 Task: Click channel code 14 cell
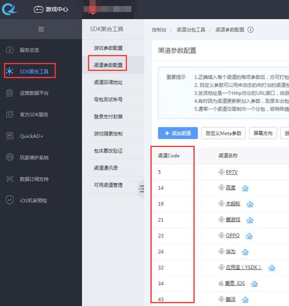click(x=161, y=188)
